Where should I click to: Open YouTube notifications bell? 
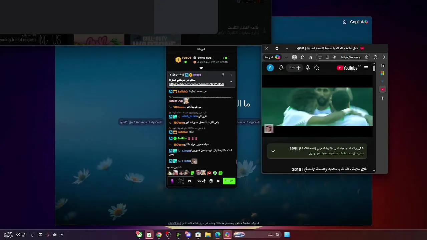click(281, 68)
